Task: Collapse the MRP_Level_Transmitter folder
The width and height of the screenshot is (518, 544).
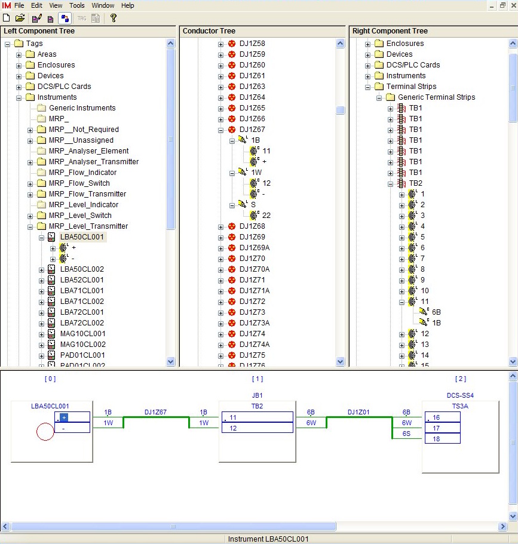Action: (x=30, y=227)
